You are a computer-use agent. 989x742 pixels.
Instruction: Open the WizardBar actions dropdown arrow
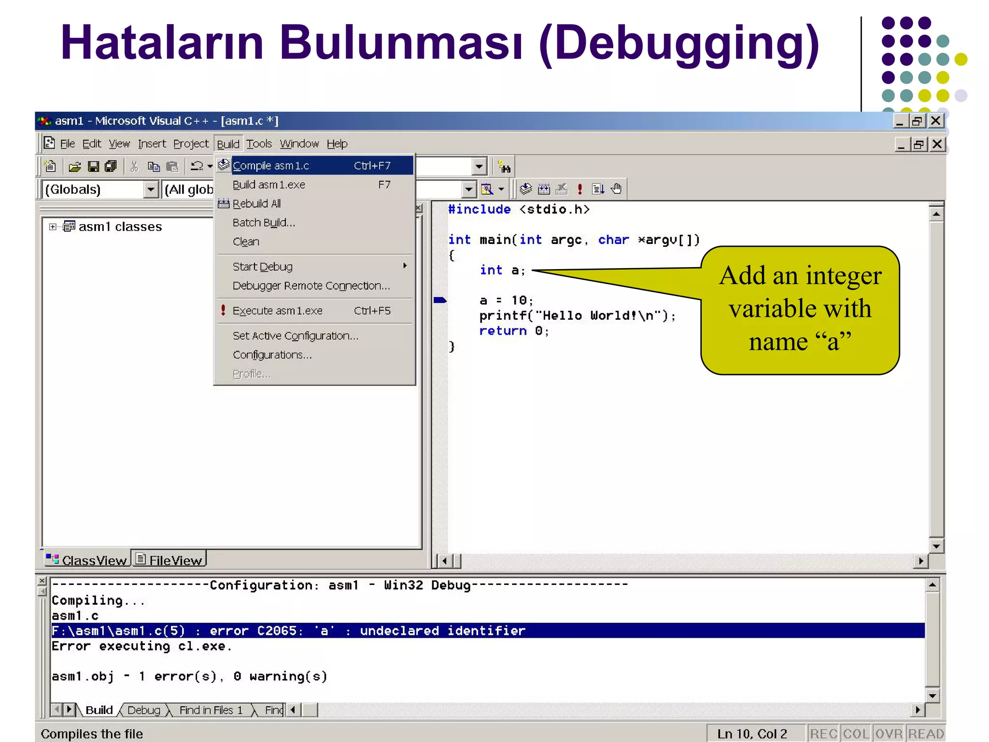tap(501, 189)
